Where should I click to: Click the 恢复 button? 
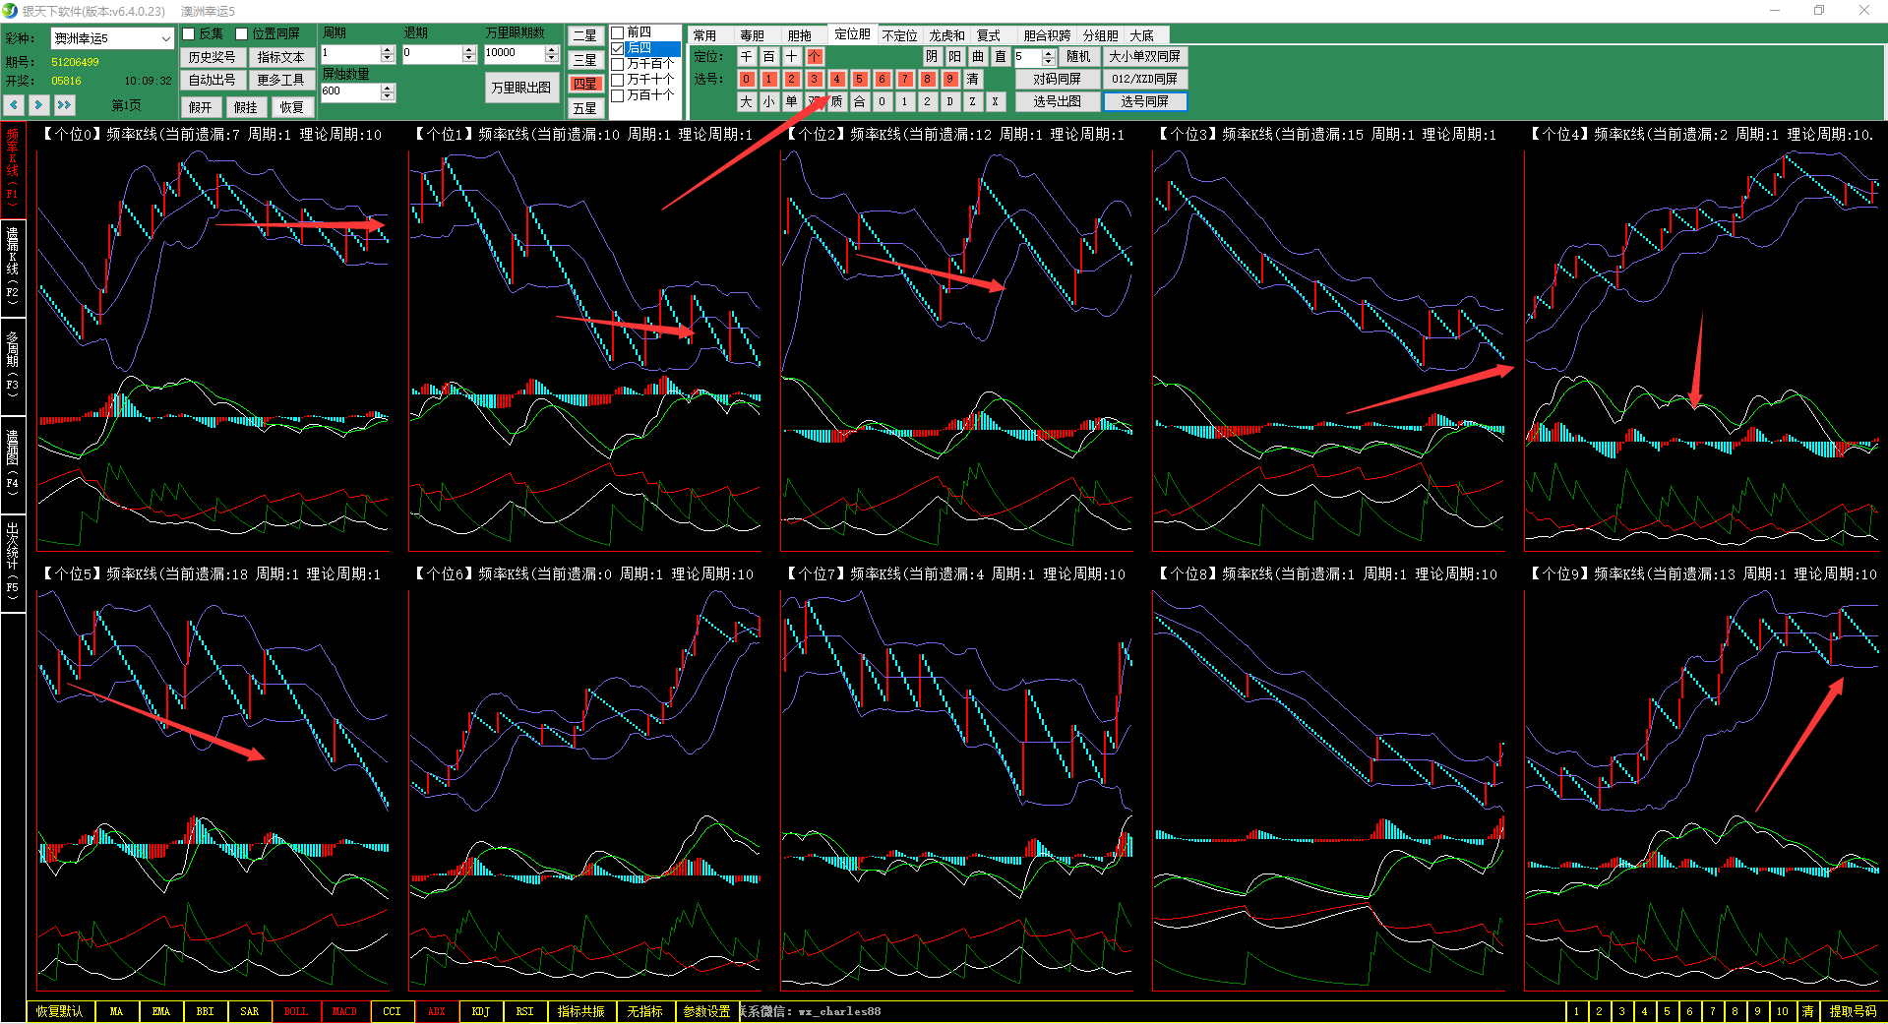pos(292,107)
